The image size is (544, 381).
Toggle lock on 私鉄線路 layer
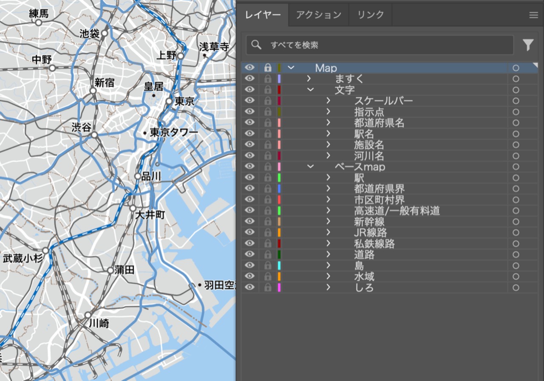pos(268,243)
